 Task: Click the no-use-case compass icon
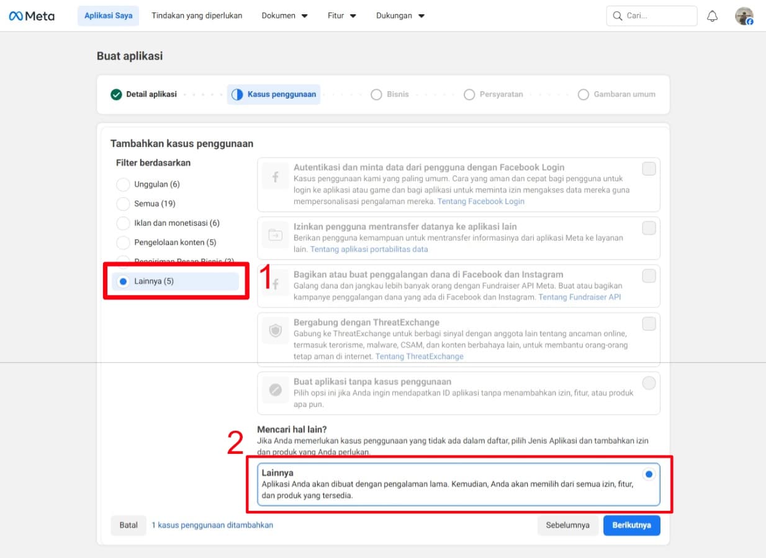point(275,390)
